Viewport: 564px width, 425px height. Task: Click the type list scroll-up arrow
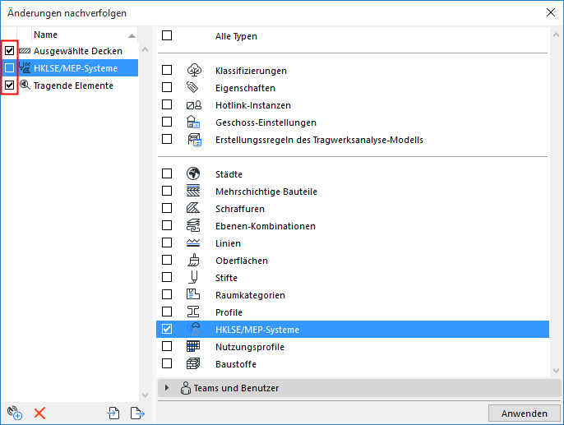[556, 35]
